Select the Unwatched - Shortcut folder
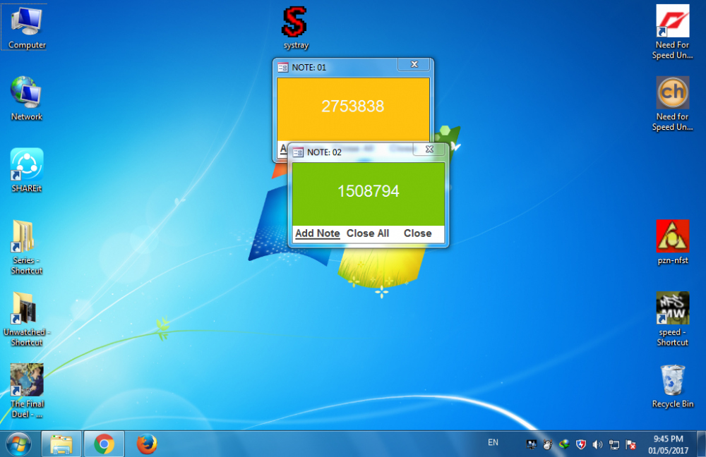 (x=27, y=319)
